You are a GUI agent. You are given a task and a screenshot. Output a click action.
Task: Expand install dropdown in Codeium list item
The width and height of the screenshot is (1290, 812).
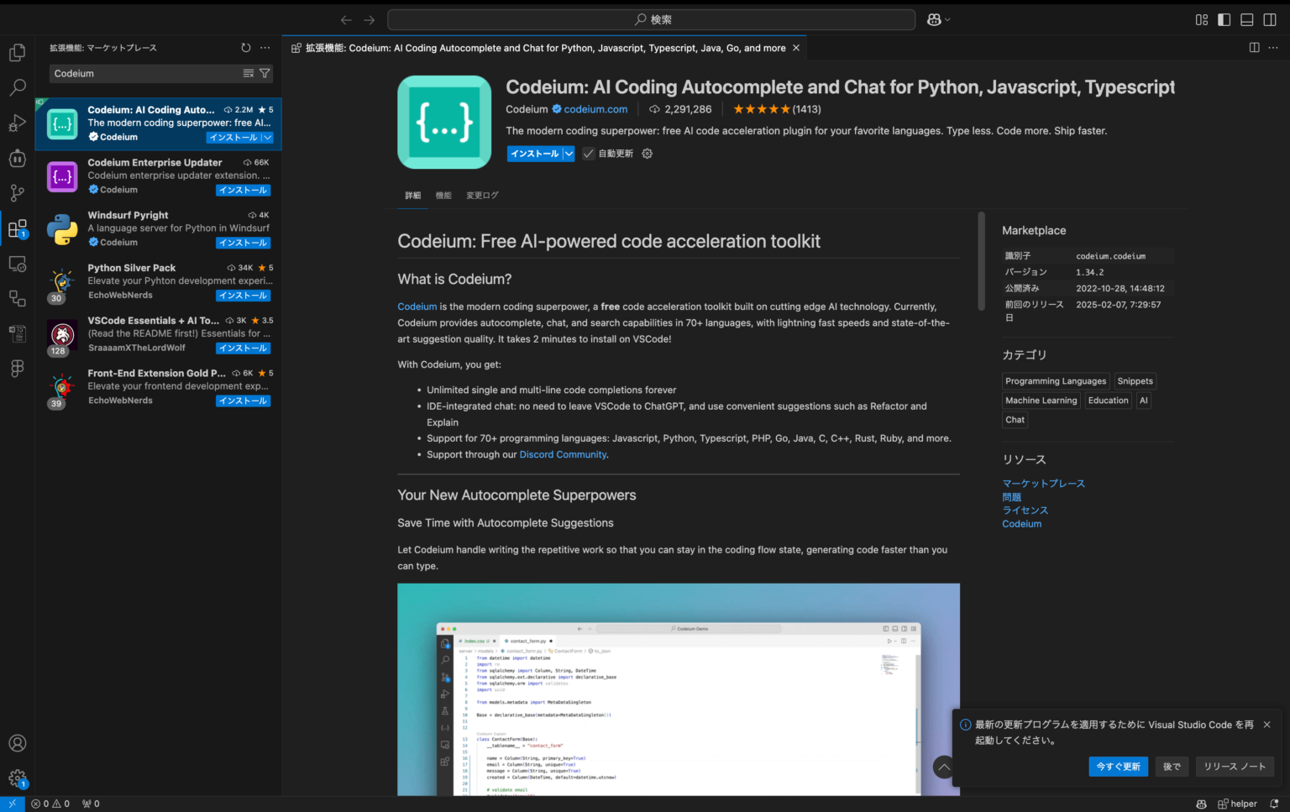pos(267,138)
